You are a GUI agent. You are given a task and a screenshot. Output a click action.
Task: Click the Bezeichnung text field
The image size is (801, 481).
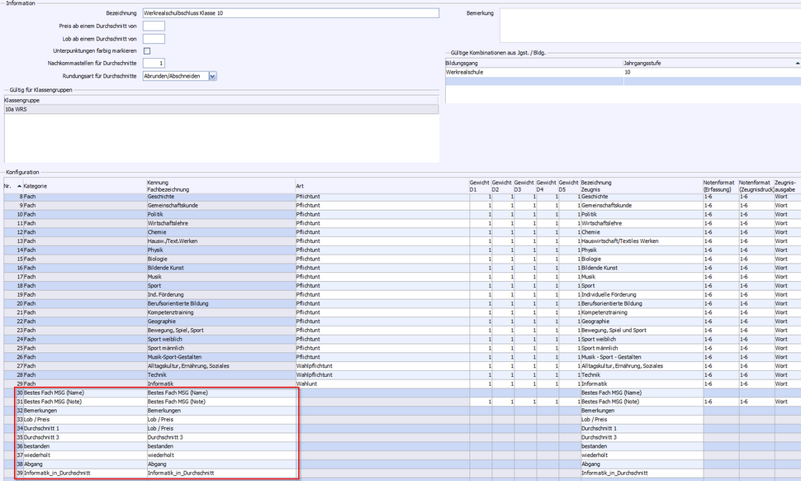(291, 14)
